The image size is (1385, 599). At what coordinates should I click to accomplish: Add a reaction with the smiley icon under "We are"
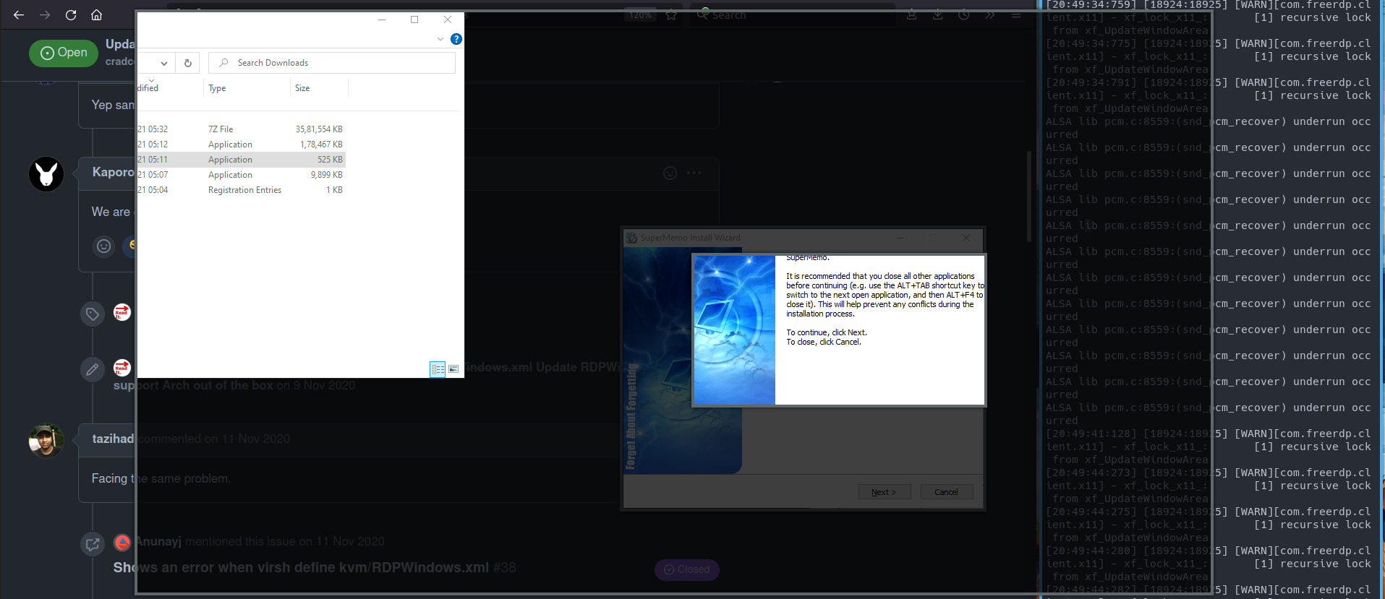104,246
